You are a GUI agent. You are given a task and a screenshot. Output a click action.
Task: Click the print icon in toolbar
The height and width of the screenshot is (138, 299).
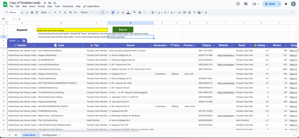pos(32,12)
